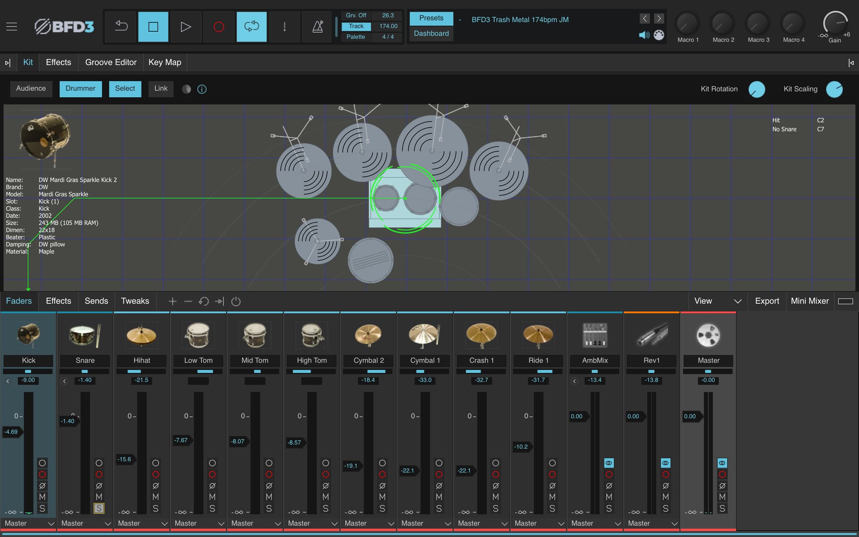Screen dimensions: 859x537
Task: Disable solo on Snare channel
Action: [x=99, y=508]
